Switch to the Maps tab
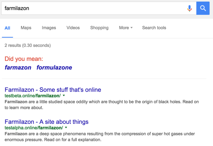Viewport: 213px width, 146px height. [26, 28]
